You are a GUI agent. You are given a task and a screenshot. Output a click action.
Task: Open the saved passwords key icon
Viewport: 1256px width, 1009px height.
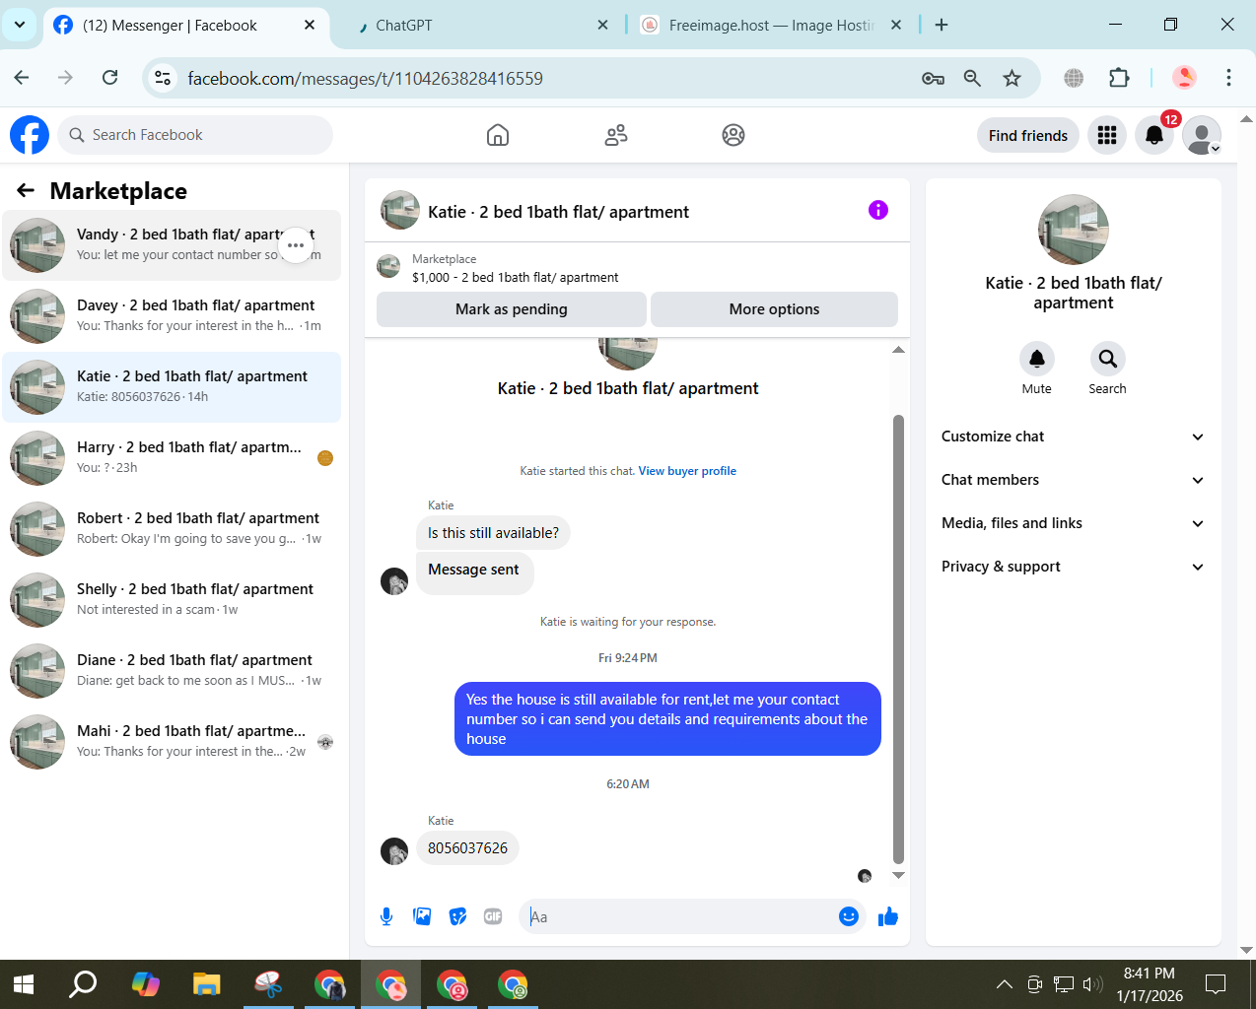pos(933,78)
